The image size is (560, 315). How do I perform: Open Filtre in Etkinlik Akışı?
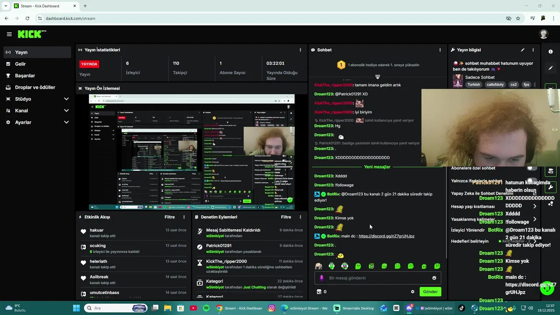tap(170, 217)
